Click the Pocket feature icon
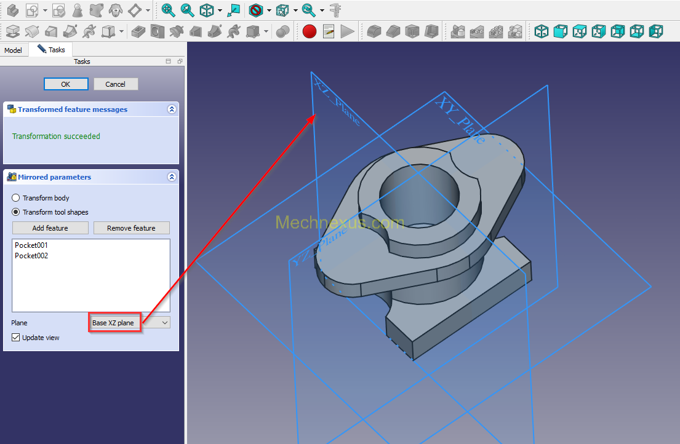The height and width of the screenshot is (444, 680). [x=138, y=31]
